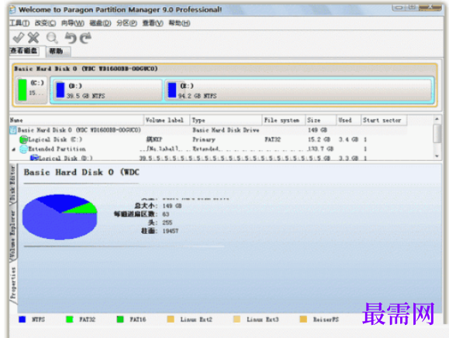Open the 向导(W) menu
449x338 pixels.
tap(73, 23)
